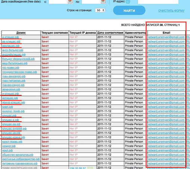This screenshot has width=190, height=169.
Task: Open the domain link конст-право.рф
Action: pos(12,142)
